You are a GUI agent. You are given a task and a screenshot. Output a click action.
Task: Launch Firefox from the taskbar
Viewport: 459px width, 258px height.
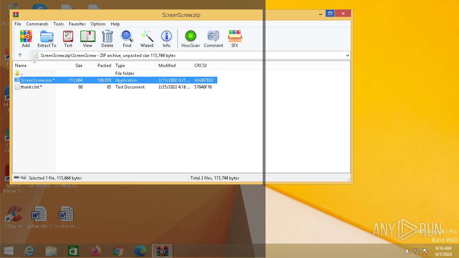(95, 251)
